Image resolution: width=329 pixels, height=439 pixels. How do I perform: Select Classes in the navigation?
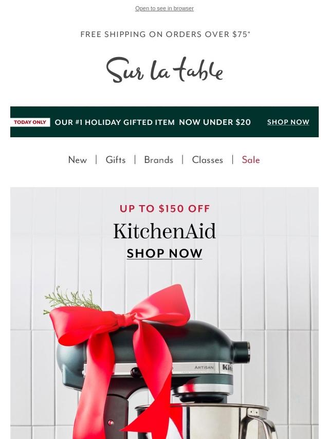208,160
